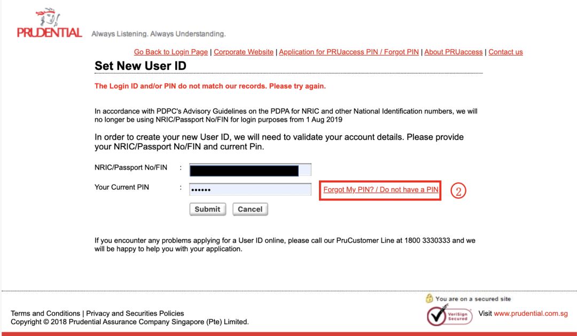Focus the Your Current PIN field

tap(250, 189)
